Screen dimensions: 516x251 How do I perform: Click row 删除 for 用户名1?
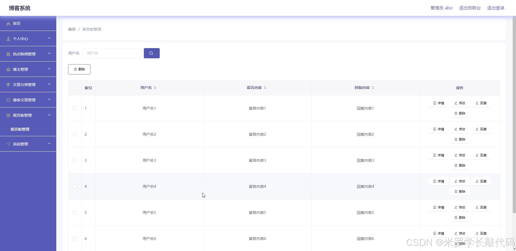click(460, 113)
